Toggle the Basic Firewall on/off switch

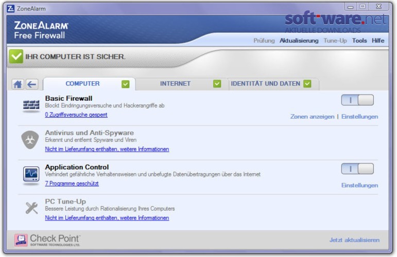(357, 100)
